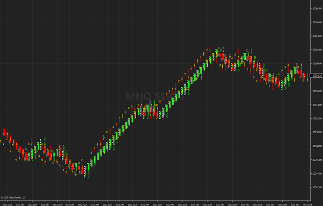Click the last red candle beside the price marker
Viewport: 323px width, 206px height.
[304, 76]
